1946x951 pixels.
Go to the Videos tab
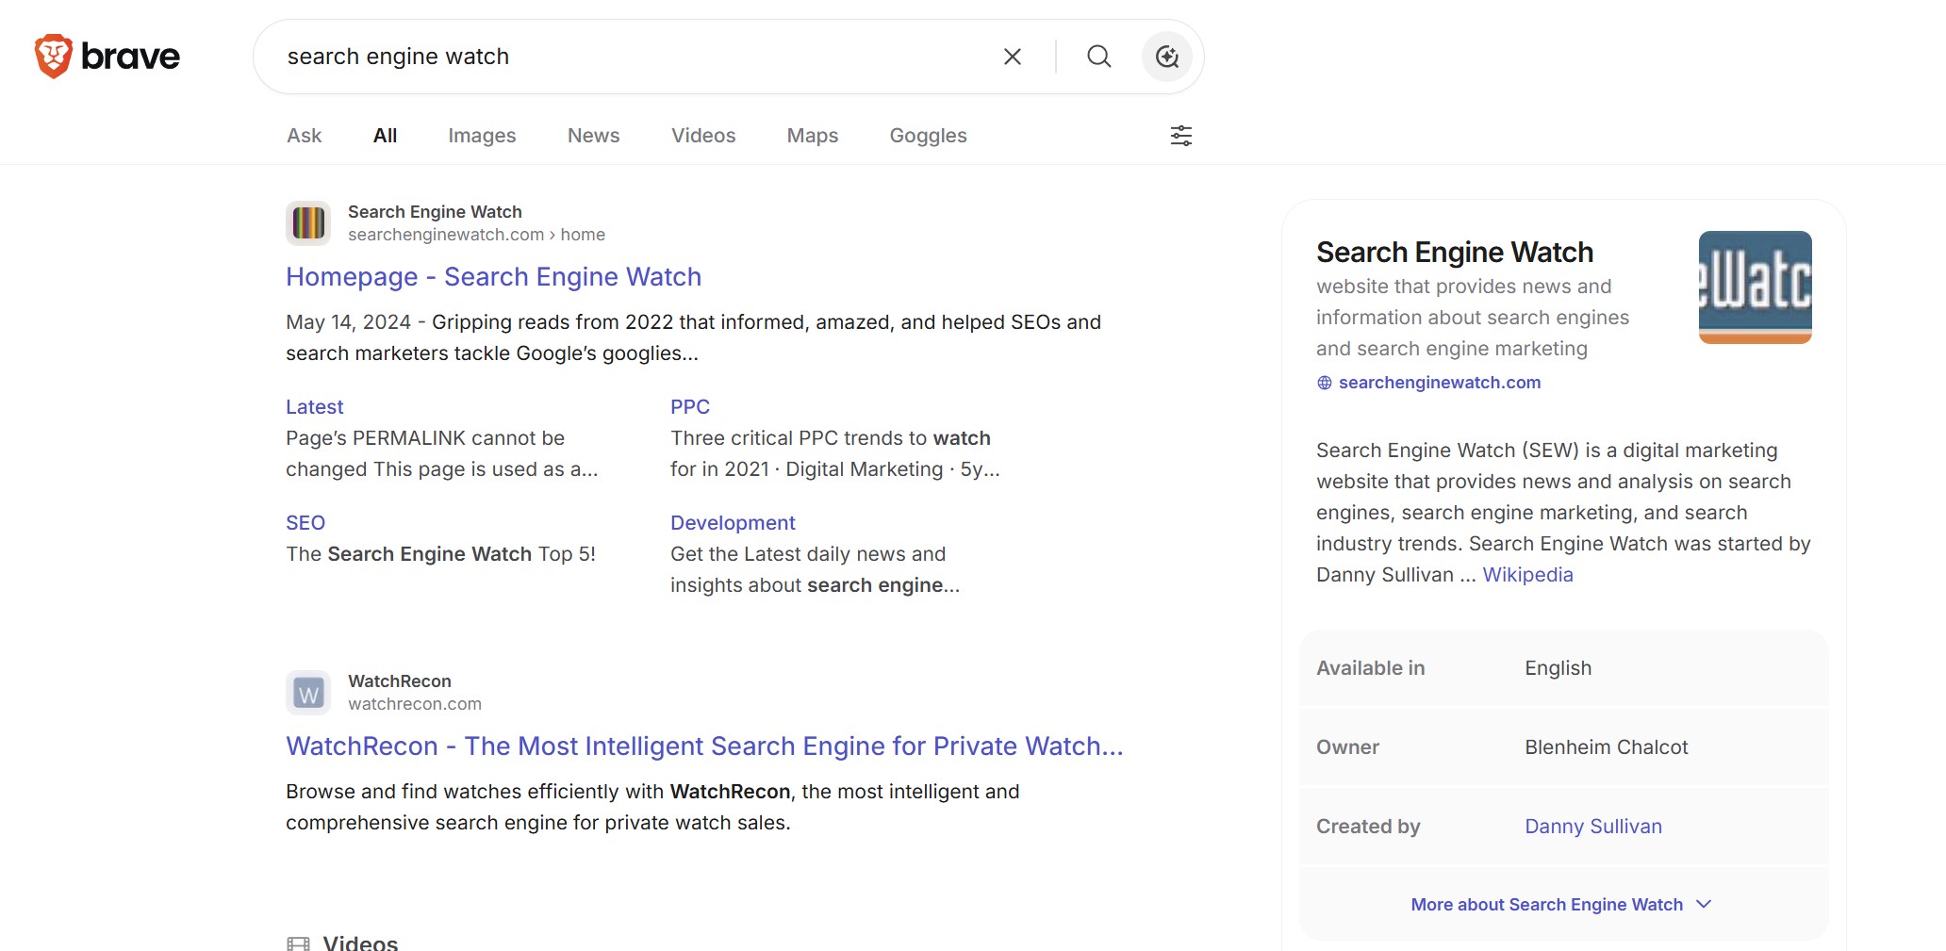(x=703, y=136)
